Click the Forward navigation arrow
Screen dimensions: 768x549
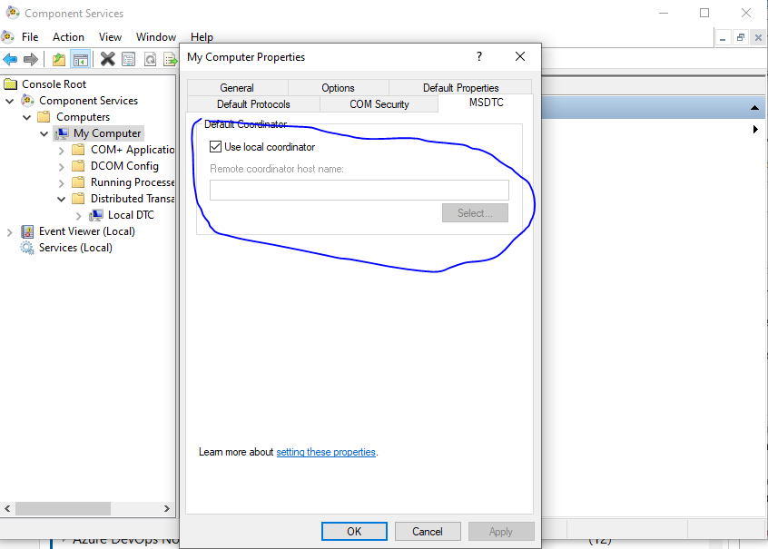pyautogui.click(x=29, y=59)
